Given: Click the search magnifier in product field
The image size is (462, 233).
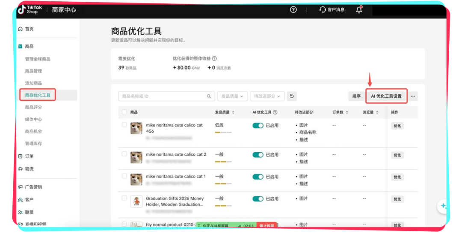Looking at the screenshot, I should coord(209,96).
